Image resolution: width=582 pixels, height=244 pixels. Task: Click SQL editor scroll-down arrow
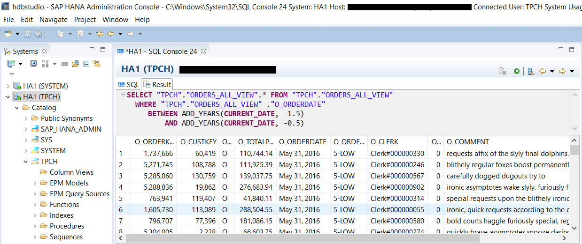574,128
